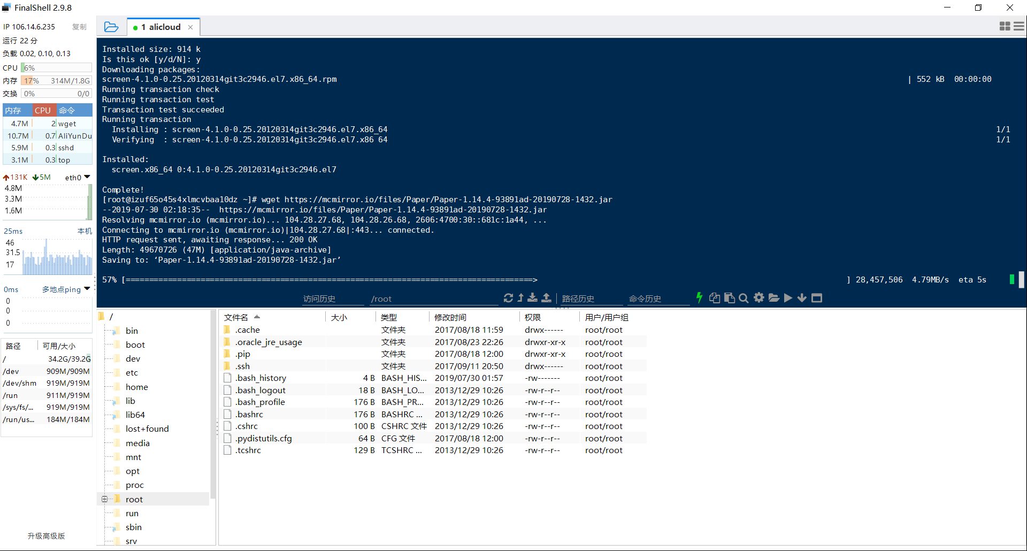The width and height of the screenshot is (1027, 551).
Task: Select the .oracle_jre_usage folder row
Action: click(434, 342)
